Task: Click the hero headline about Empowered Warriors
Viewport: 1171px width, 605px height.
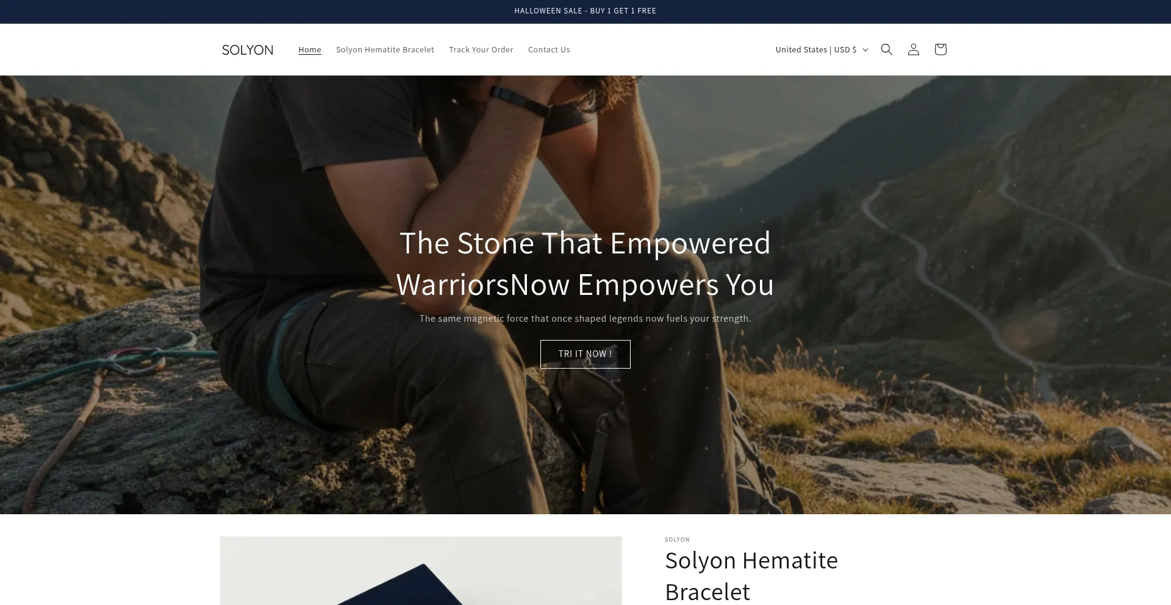Action: tap(585, 263)
